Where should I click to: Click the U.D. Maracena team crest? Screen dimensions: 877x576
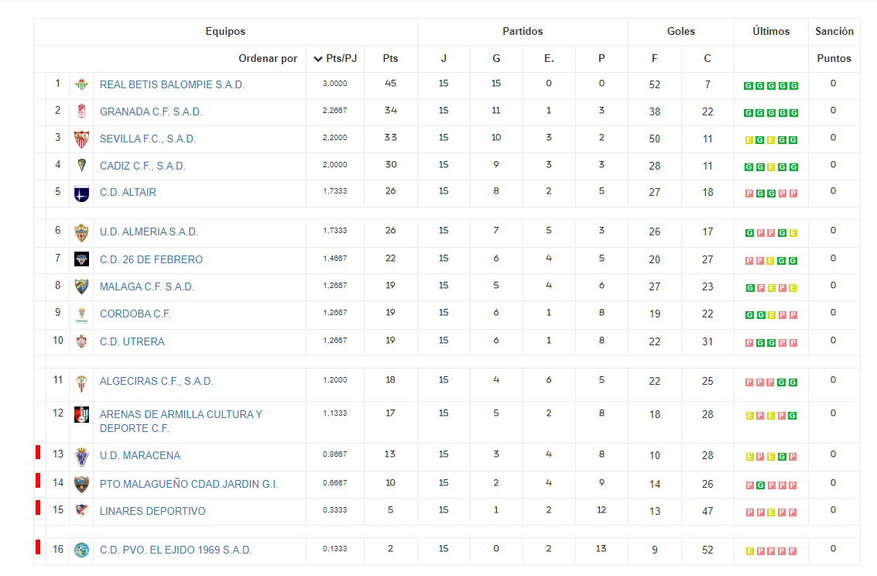[81, 456]
